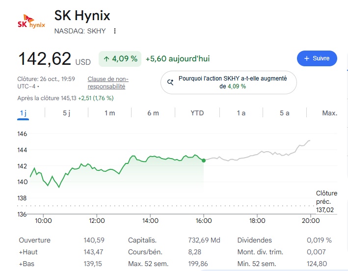The image size is (348, 271).
Task: Click the green up arrow in the 4,09 % badge
Action: point(107,59)
